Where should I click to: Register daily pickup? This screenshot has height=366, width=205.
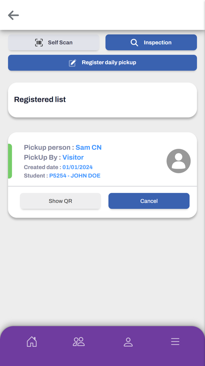tap(102, 62)
